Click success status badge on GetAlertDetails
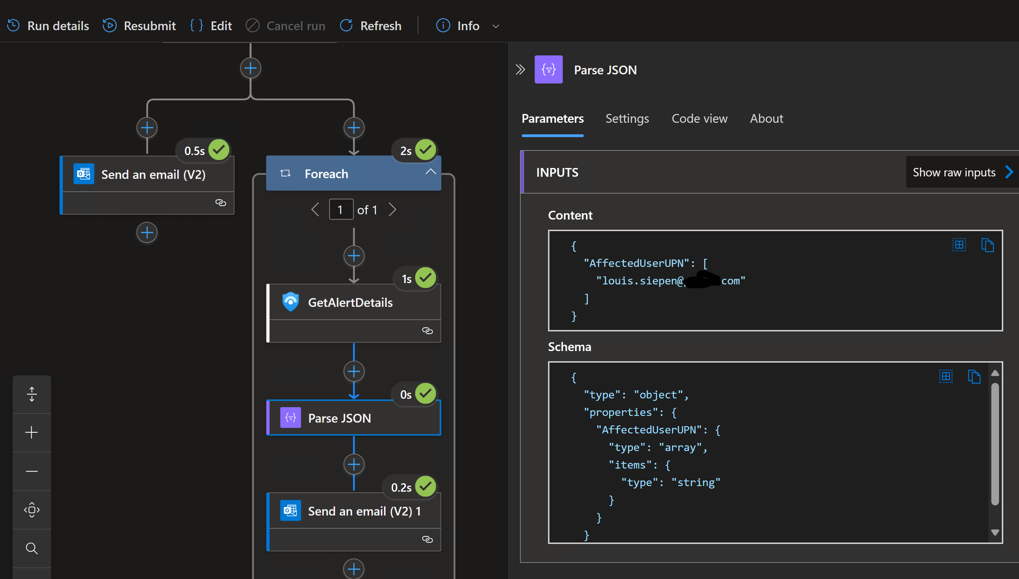 pyautogui.click(x=425, y=277)
